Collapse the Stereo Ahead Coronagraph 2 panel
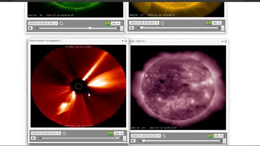The image size is (260, 146). [x=123, y=41]
